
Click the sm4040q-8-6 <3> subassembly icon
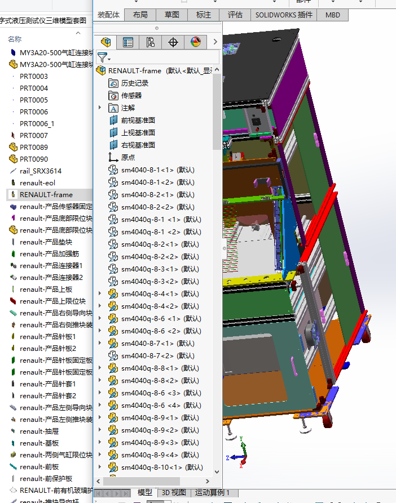[113, 393]
